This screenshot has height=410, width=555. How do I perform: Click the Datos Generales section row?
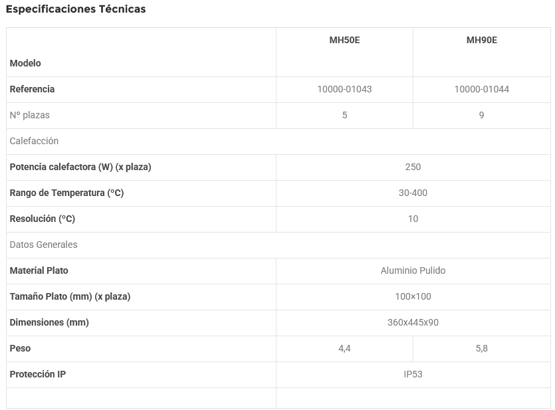tap(44, 245)
